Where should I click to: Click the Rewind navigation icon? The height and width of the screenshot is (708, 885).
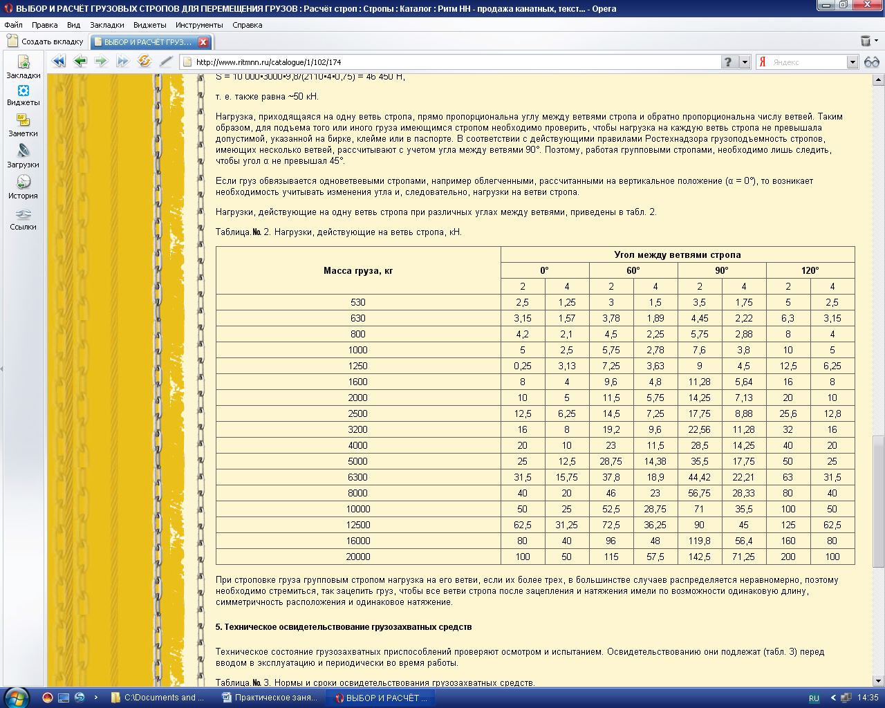click(59, 62)
